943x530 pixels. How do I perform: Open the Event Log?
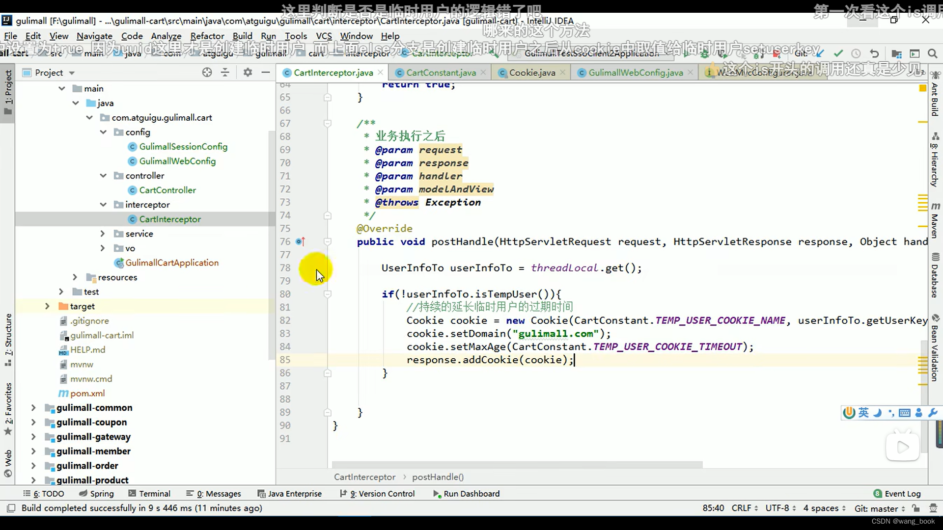(x=897, y=494)
